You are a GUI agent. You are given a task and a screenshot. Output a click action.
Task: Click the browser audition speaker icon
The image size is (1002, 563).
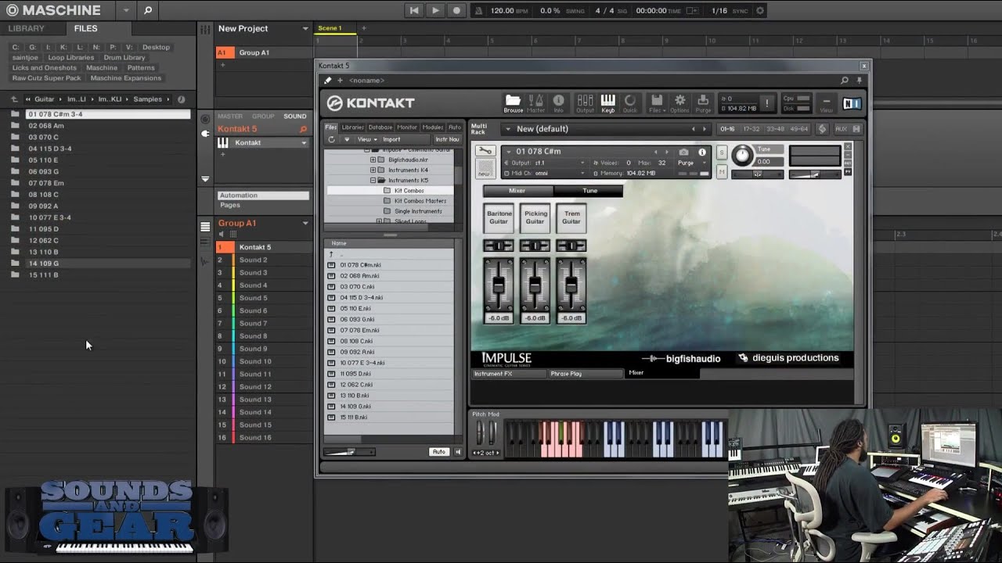click(x=458, y=452)
